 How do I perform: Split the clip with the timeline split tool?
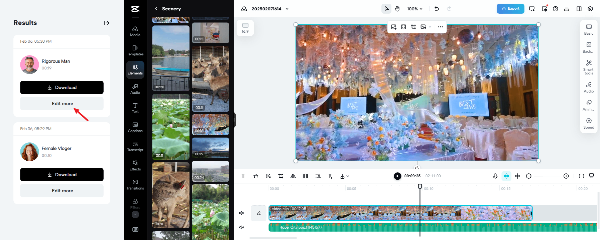tap(243, 176)
